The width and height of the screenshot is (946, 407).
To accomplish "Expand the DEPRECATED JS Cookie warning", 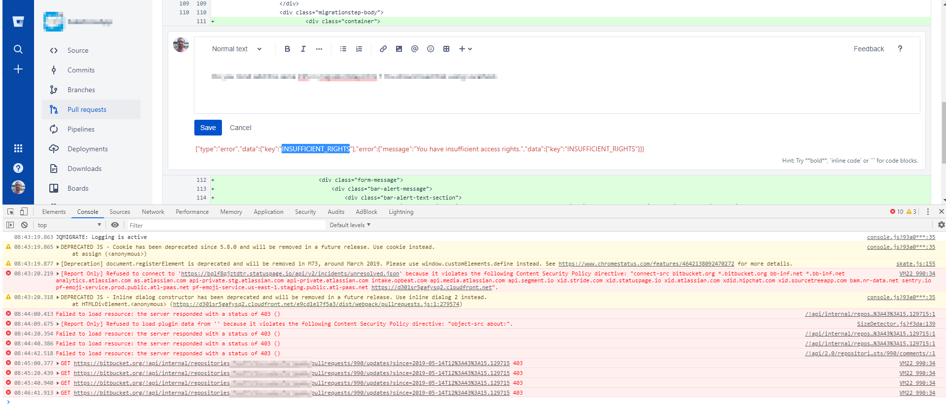I will pyautogui.click(x=58, y=247).
